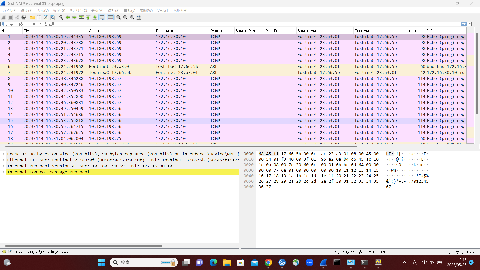Reload this capture file icon
480x270 pixels.
click(53, 17)
